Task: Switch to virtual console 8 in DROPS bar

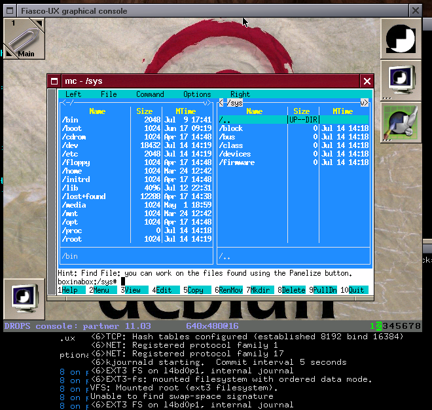Action: tap(418, 326)
